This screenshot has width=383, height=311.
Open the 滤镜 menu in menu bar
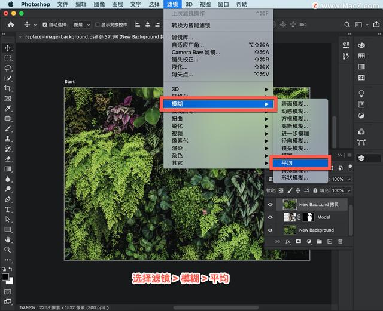pos(172,4)
